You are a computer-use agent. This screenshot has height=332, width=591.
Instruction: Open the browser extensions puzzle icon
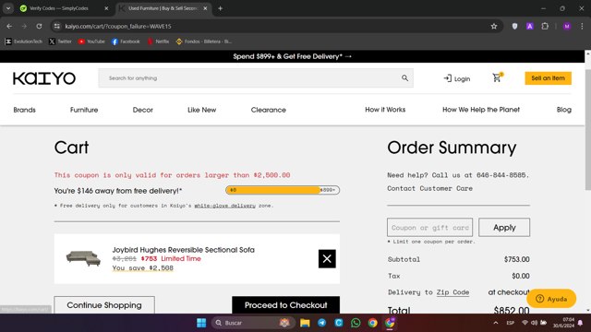pyautogui.click(x=545, y=26)
